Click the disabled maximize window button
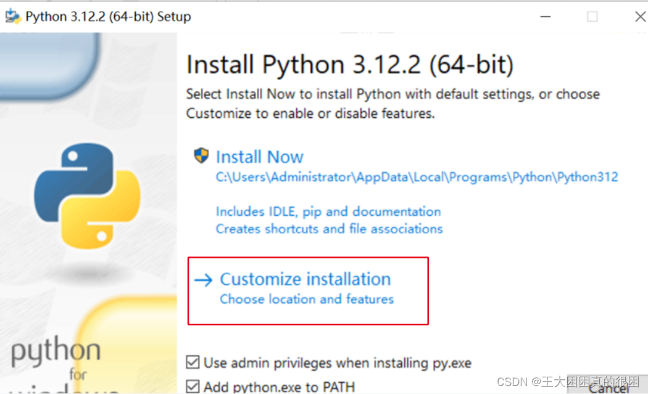The width and height of the screenshot is (648, 394). point(592,17)
